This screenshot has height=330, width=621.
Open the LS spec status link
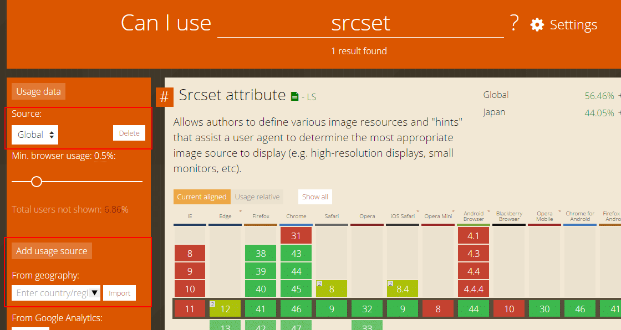(311, 97)
